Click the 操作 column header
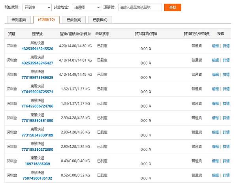 coord(220,34)
